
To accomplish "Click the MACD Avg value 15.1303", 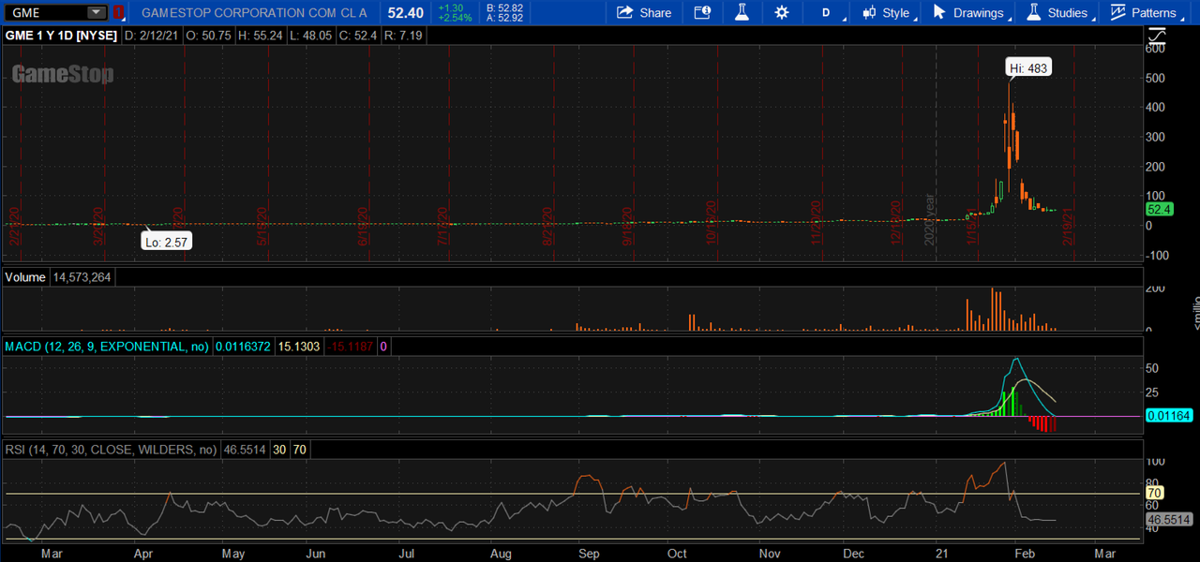I will pos(300,347).
